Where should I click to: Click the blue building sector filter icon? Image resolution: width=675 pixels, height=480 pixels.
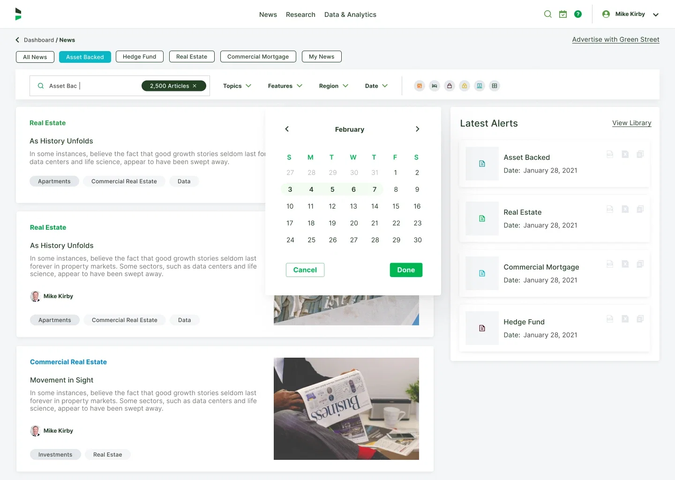point(480,86)
